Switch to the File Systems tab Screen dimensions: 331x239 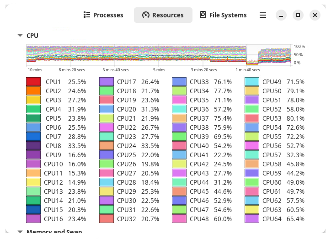click(228, 15)
